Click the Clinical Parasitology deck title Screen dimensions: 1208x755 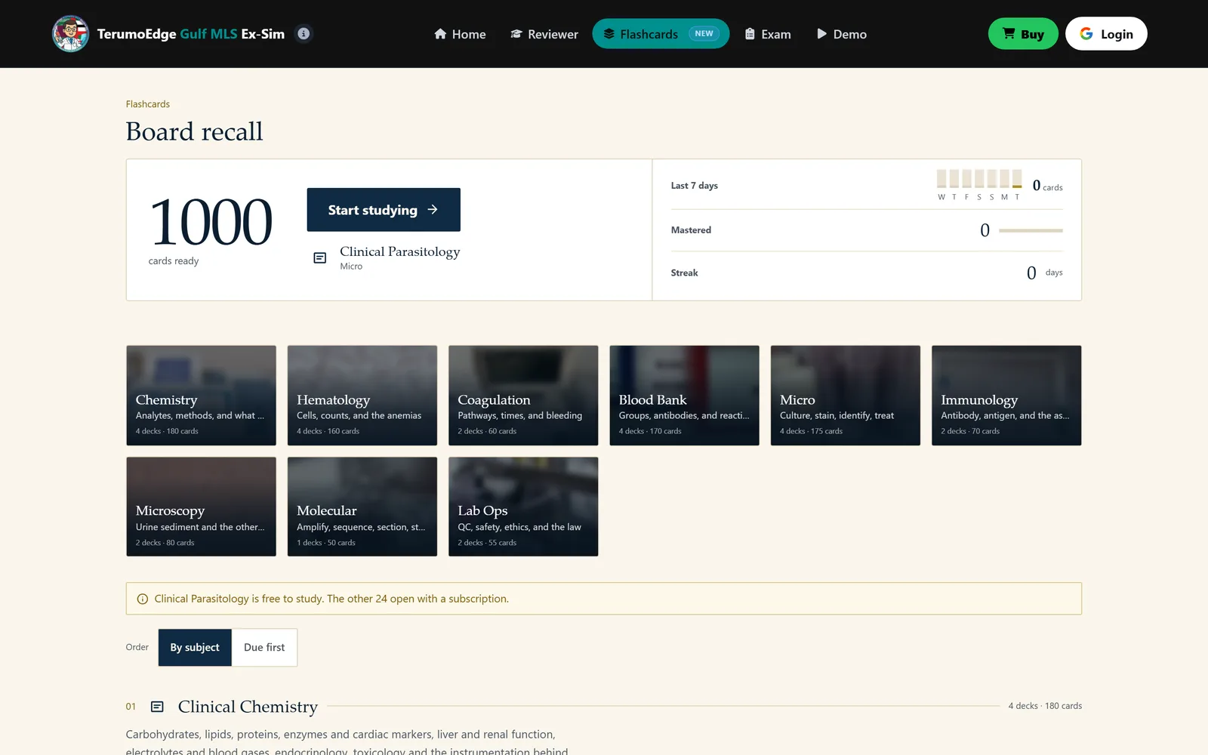click(399, 251)
